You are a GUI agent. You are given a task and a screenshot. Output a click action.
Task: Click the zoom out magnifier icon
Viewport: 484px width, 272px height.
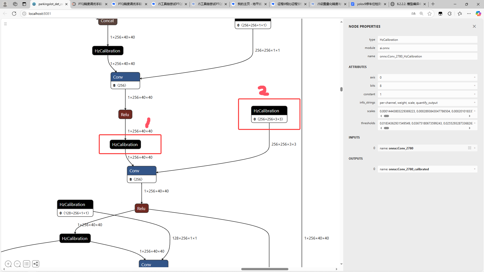pyautogui.click(x=17, y=264)
